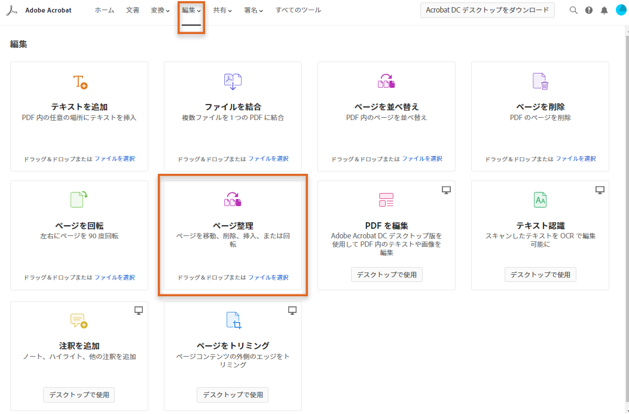This screenshot has width=629, height=414.
Task: Select the テキスト認識 (OCR) tool icon
Action: (539, 200)
